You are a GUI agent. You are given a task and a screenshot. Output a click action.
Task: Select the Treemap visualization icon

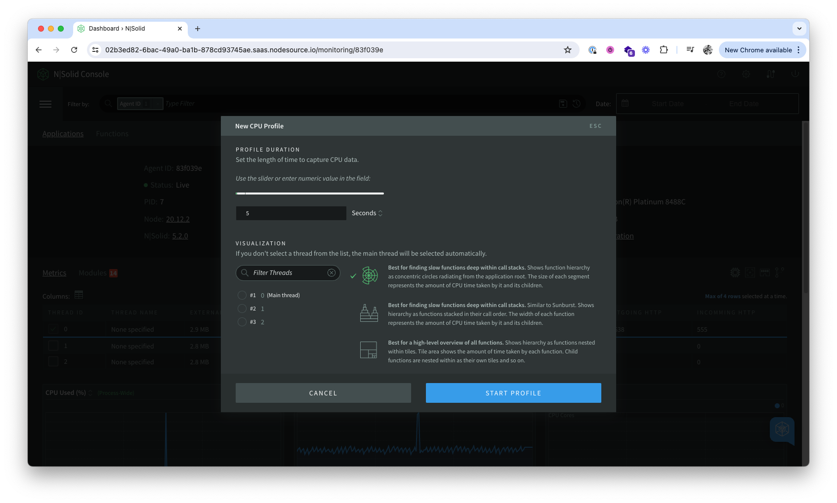[x=369, y=350]
